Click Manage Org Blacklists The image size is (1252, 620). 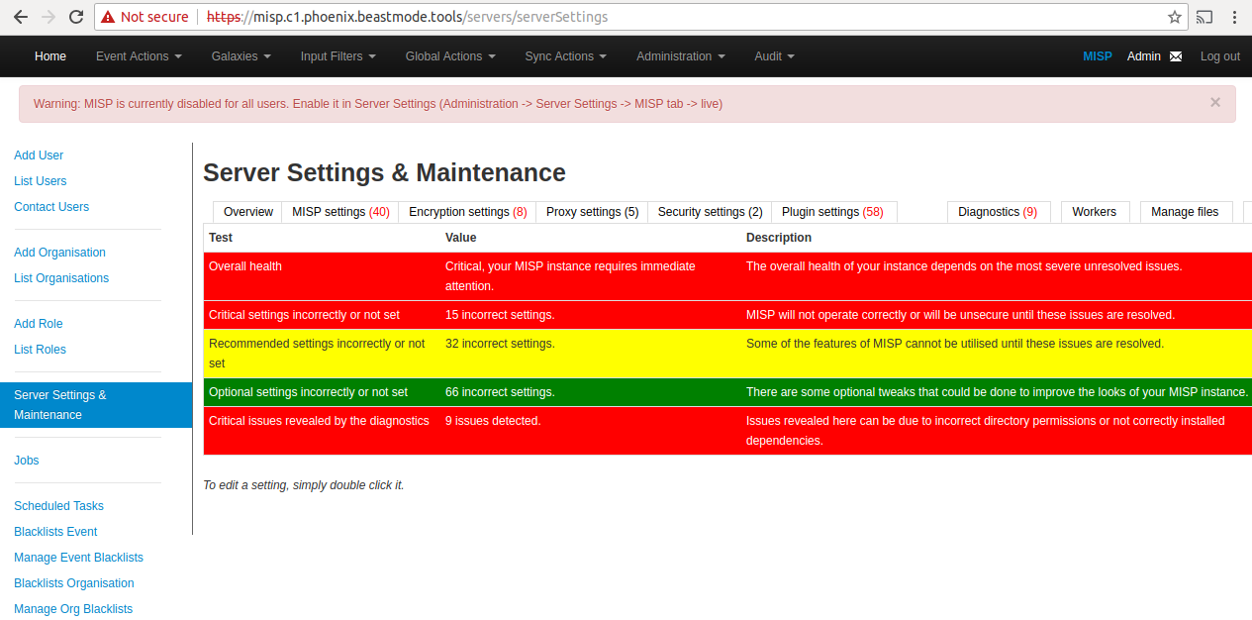(73, 609)
